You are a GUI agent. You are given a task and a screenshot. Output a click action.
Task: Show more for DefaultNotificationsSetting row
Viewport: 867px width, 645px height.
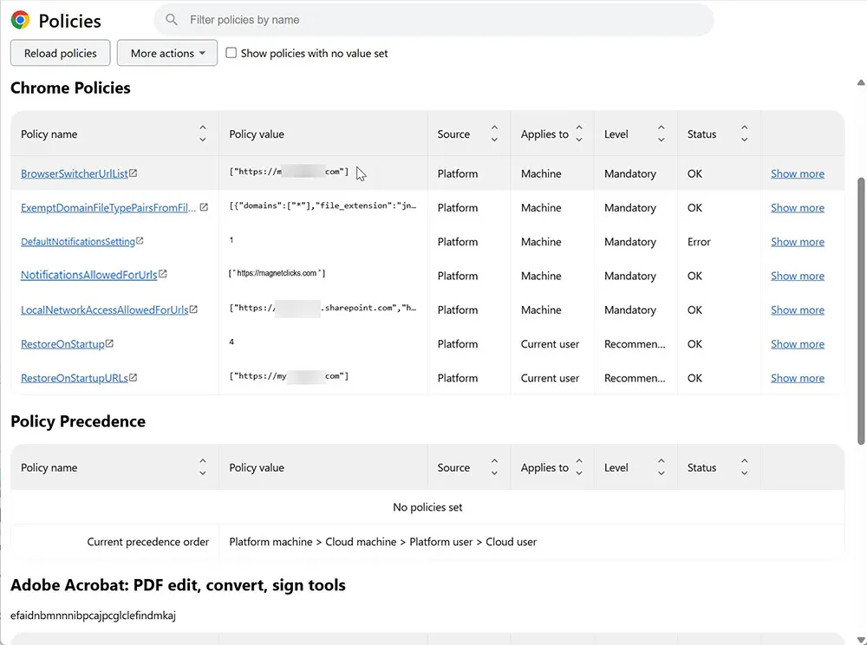click(x=797, y=242)
